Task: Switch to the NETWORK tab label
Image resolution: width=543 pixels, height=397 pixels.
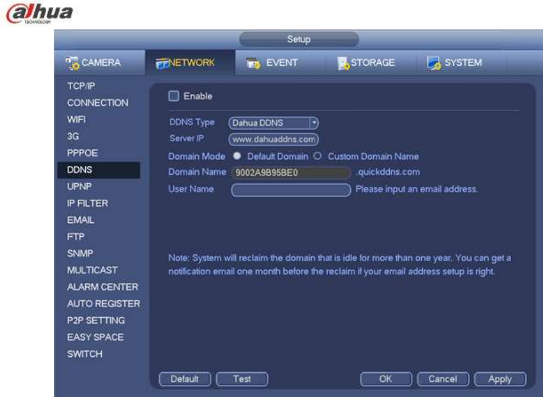Action: [192, 63]
